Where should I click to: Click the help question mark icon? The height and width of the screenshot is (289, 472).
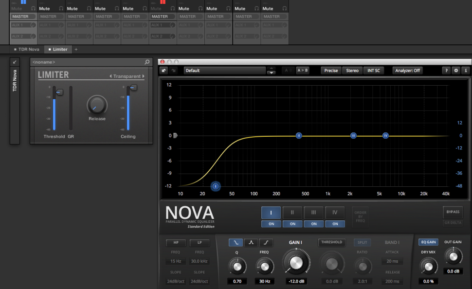pos(446,71)
